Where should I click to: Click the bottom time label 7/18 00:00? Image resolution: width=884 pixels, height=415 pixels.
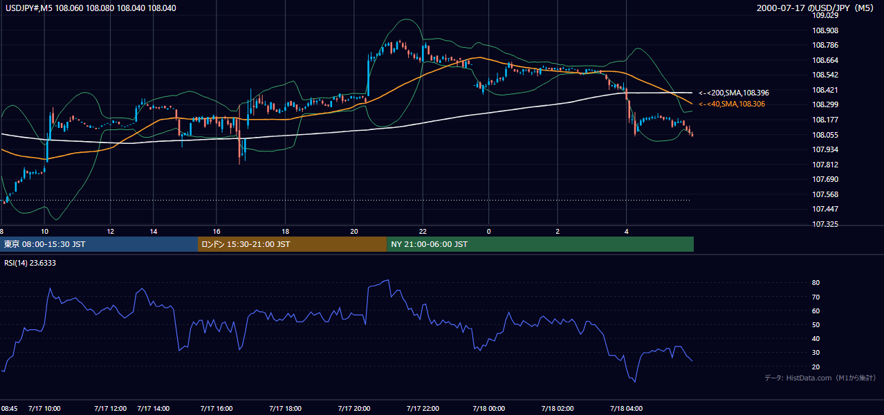tap(489, 408)
